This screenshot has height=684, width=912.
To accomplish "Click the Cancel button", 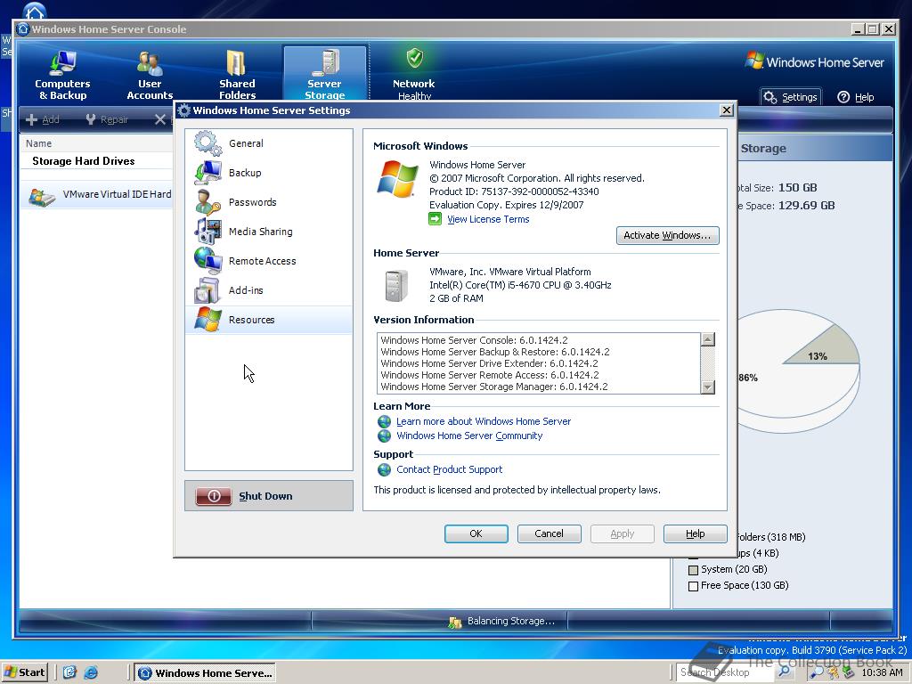I will pyautogui.click(x=549, y=534).
